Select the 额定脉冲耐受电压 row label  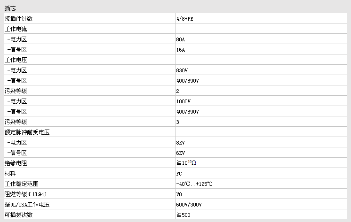tap(27, 132)
